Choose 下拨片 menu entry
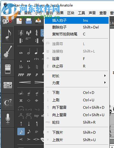Image resolution: width=114 pixels, height=148 pixels. (x=77, y=132)
